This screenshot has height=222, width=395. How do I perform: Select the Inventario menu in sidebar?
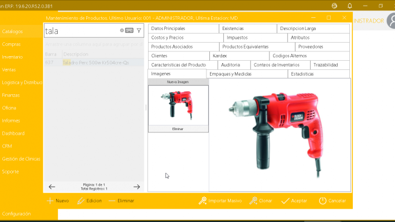12,57
